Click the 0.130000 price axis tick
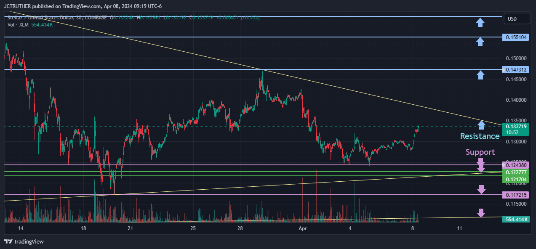Viewport: 536px width, 249px height. pyautogui.click(x=516, y=141)
